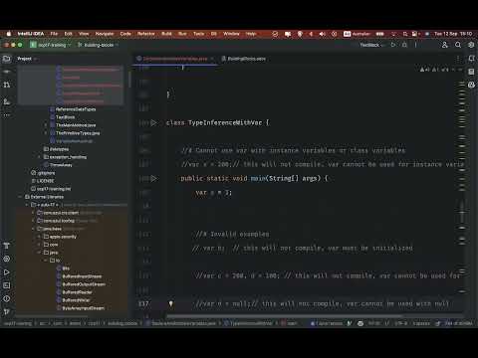Select ThePrimitiveTypes.java in project tree
The width and height of the screenshot is (478, 358).
click(x=78, y=133)
